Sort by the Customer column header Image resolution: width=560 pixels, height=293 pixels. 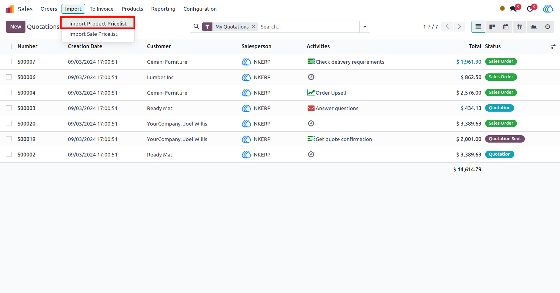click(x=159, y=46)
